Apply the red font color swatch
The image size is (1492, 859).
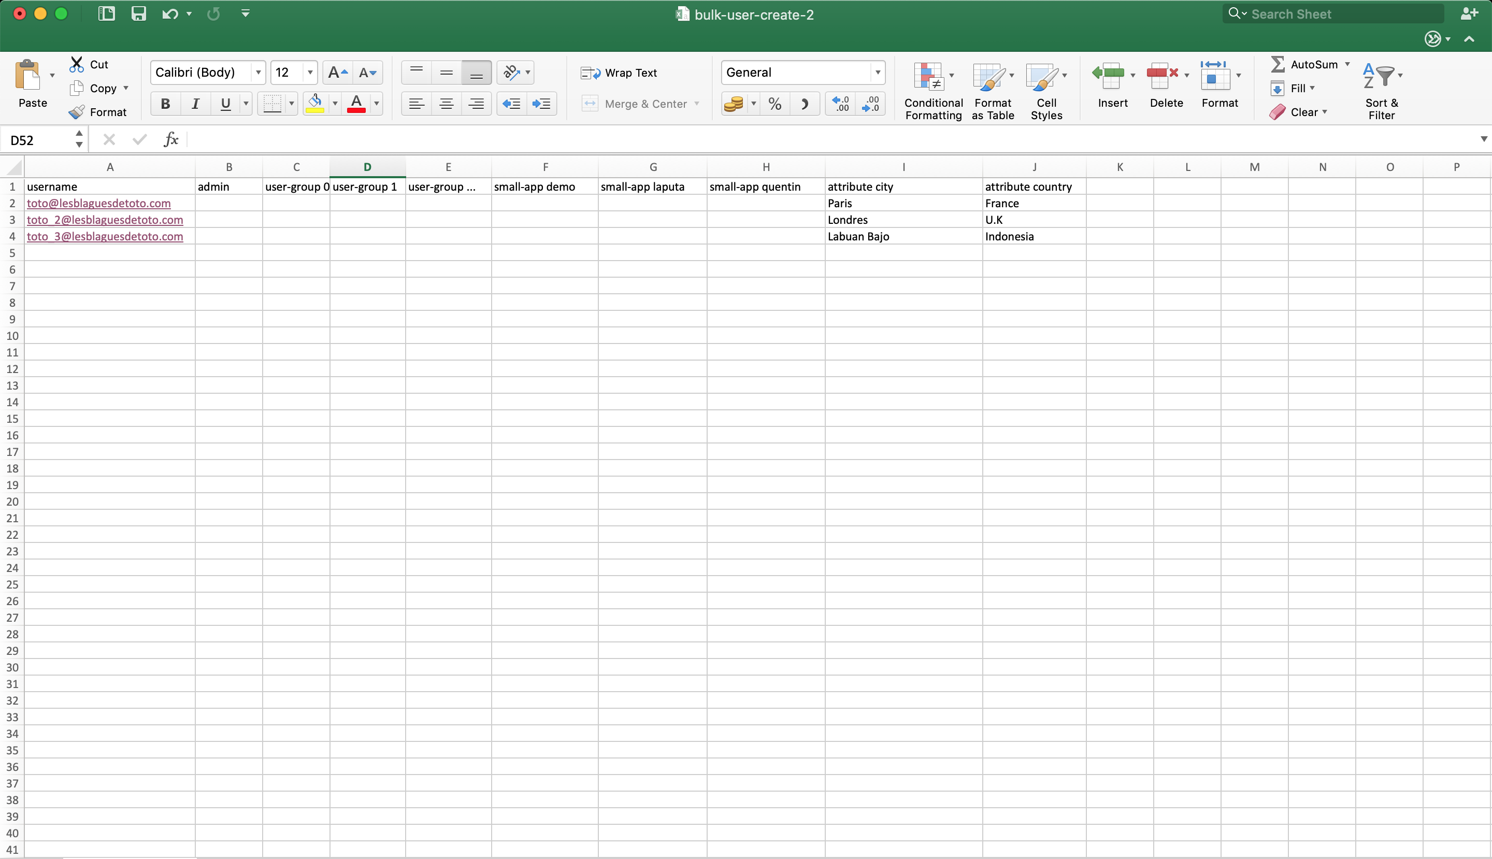[x=356, y=104]
